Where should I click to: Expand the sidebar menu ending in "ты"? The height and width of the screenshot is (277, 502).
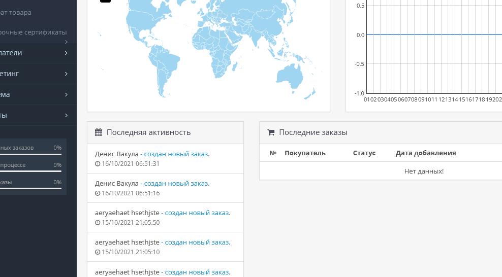click(x=38, y=115)
